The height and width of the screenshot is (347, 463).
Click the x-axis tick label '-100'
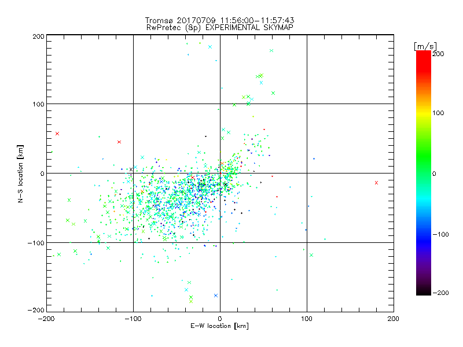133,319
